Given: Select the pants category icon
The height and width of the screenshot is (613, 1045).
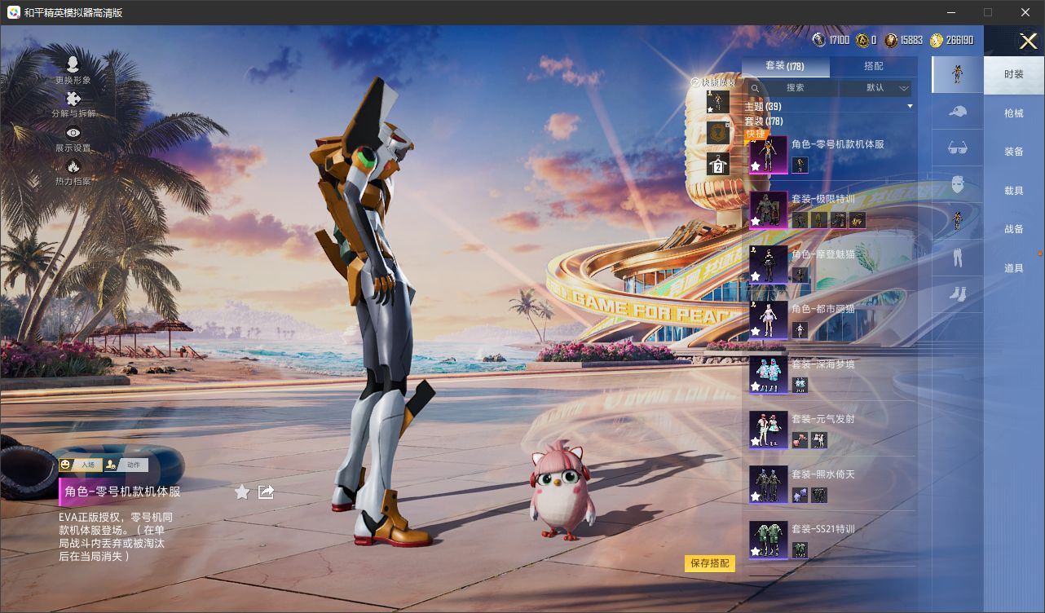Looking at the screenshot, I should [958, 258].
